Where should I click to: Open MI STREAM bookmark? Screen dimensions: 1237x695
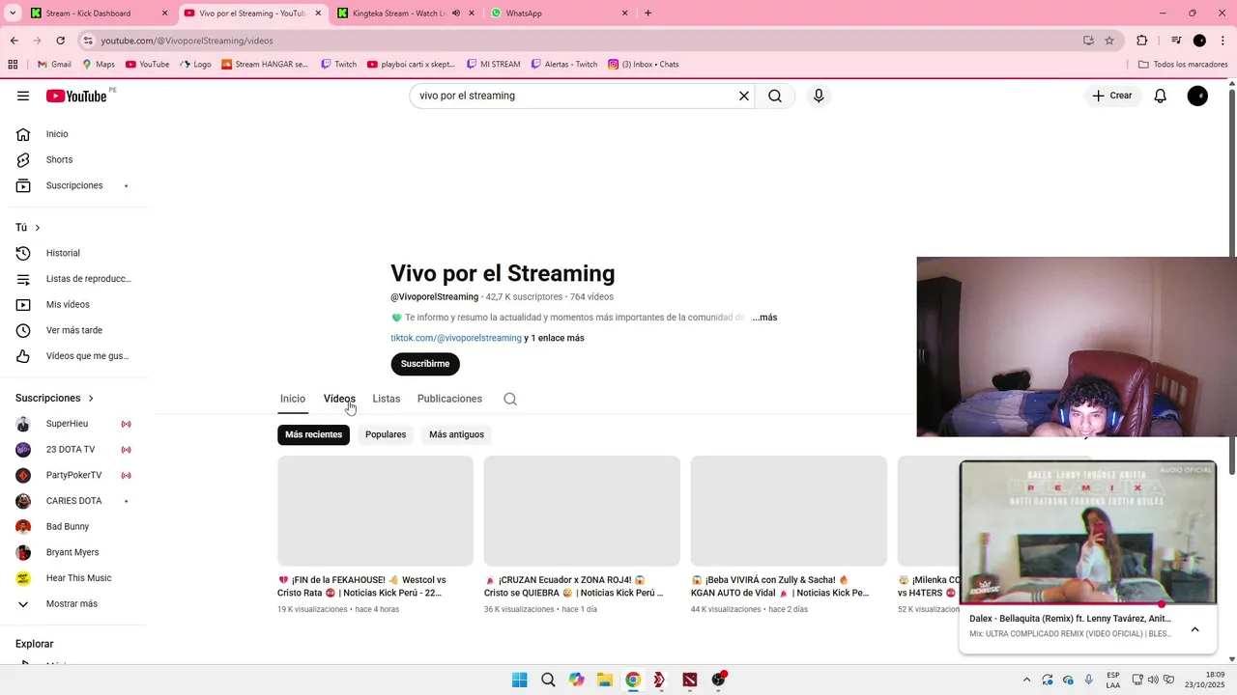point(493,65)
